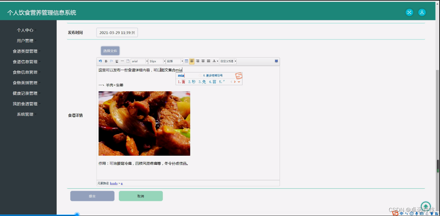440x216 pixels.
Task: Click the back-to-top circular arrow
Action: coord(425,206)
